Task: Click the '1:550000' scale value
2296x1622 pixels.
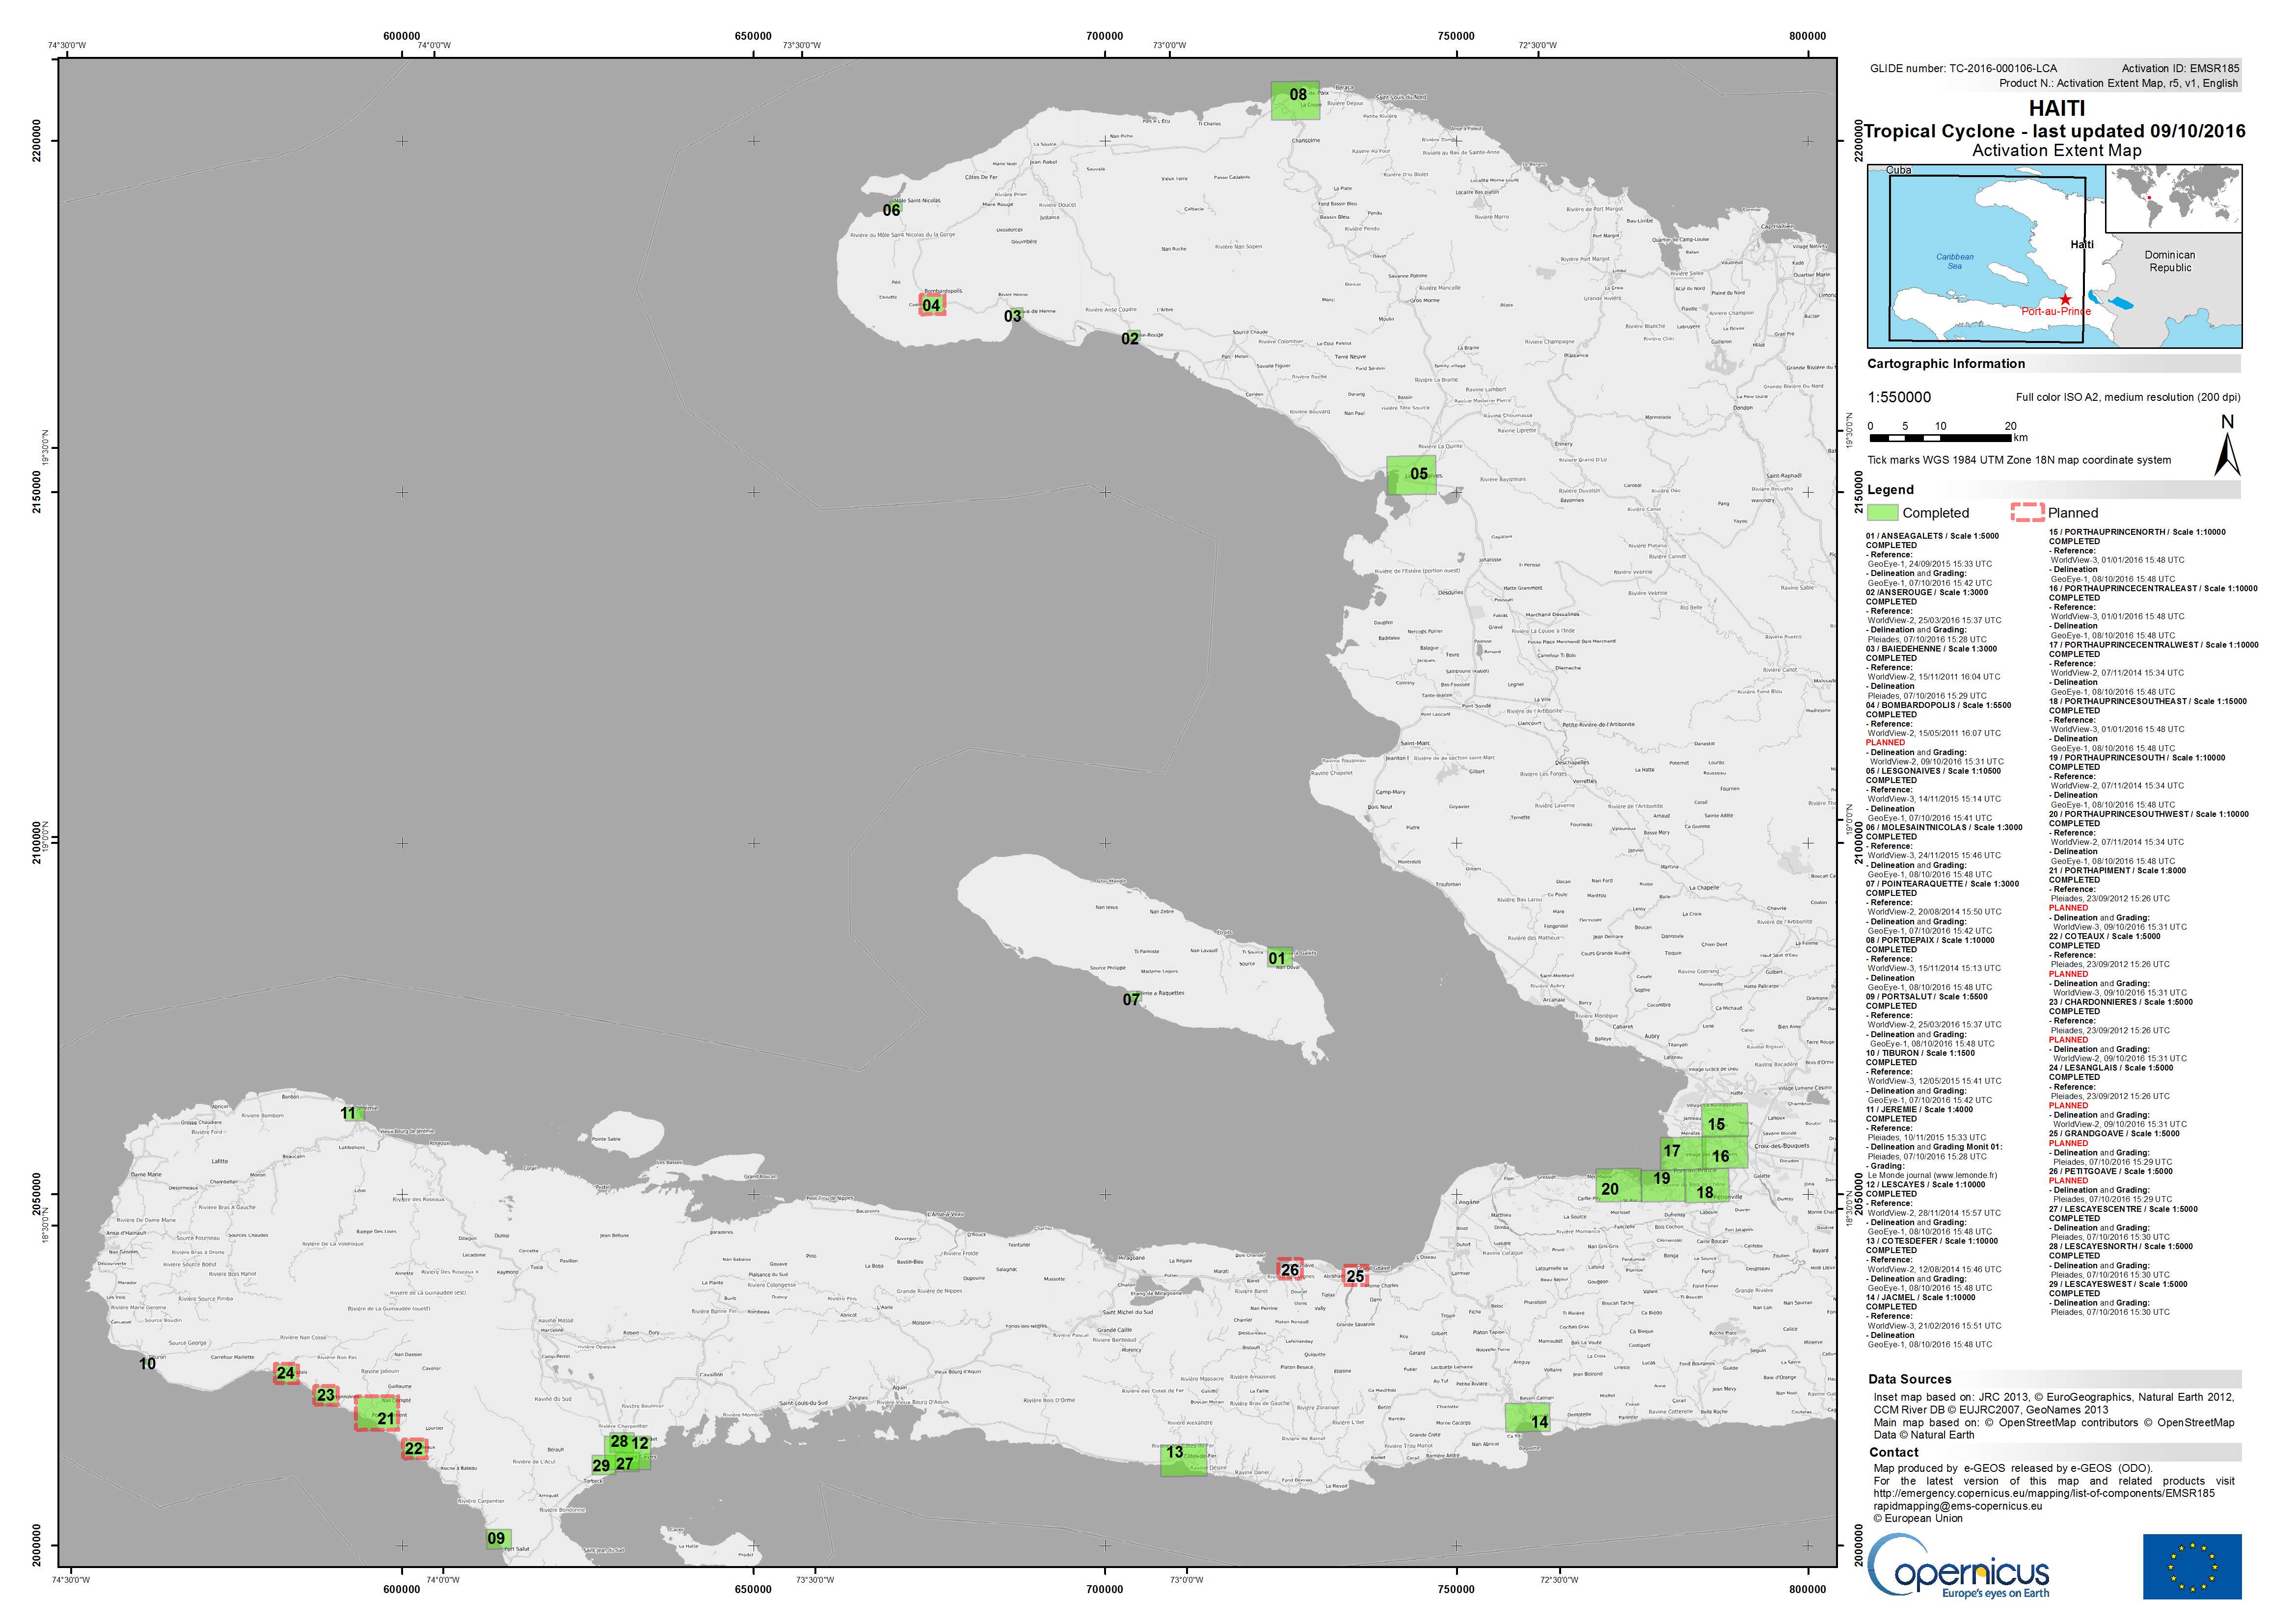Action: tap(1900, 397)
